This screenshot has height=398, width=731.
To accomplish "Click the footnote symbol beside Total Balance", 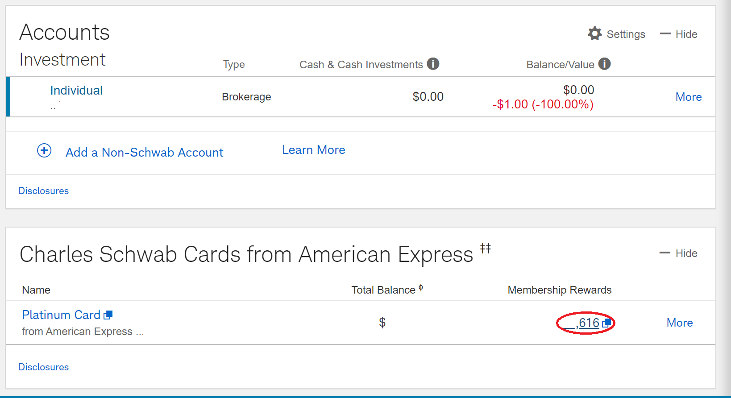I will tap(421, 288).
